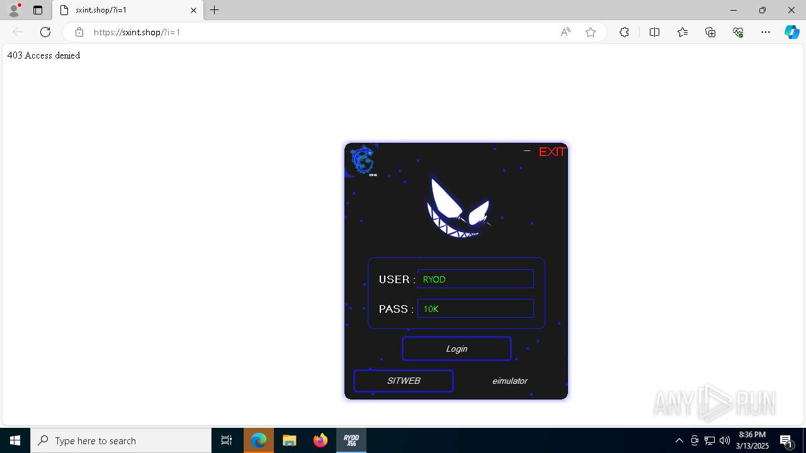Select the 403 Access denied text
The width and height of the screenshot is (806, 453).
click(43, 55)
